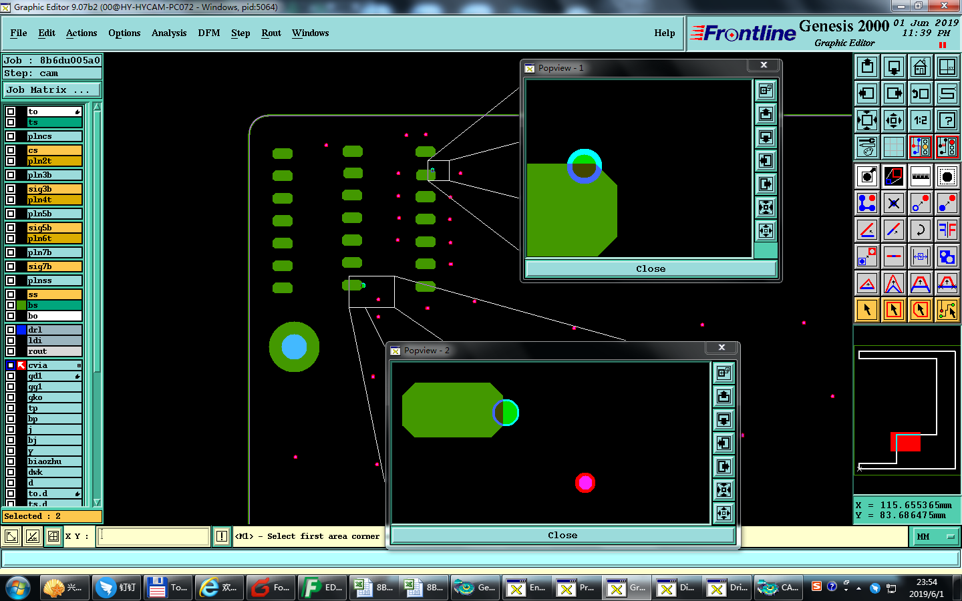The width and height of the screenshot is (962, 601).
Task: Toggle checkbox for layer 'plnss'
Action: [11, 280]
